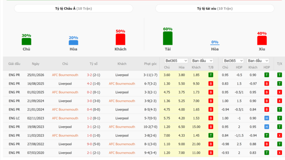This screenshot has height=160, width=285.
Task: Open the 3-0 score on 21/09/2024
Action: pyautogui.click(x=89, y=101)
